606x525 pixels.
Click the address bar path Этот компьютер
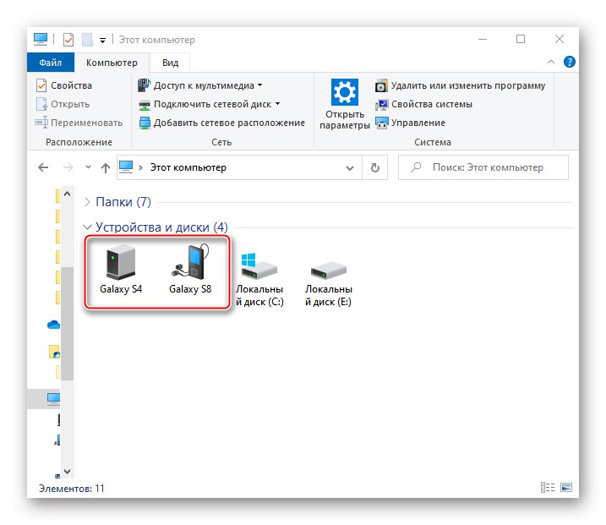(188, 167)
